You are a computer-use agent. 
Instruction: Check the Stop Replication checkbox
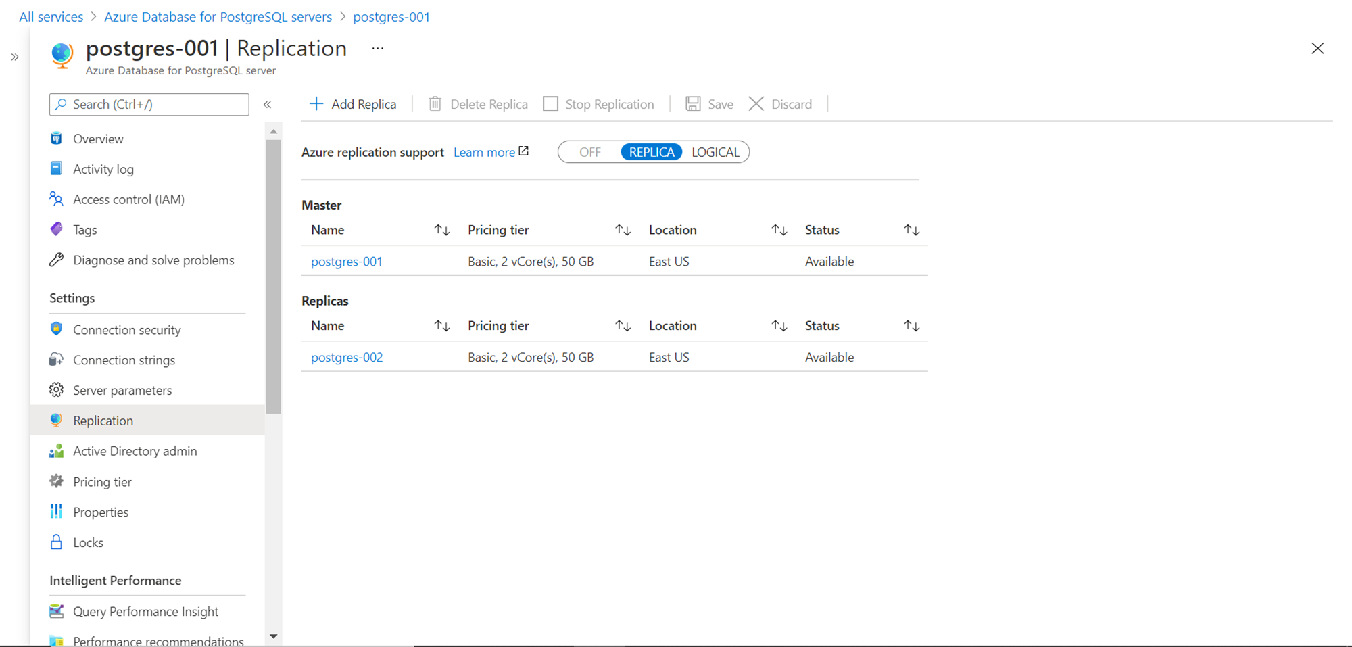pyautogui.click(x=551, y=103)
